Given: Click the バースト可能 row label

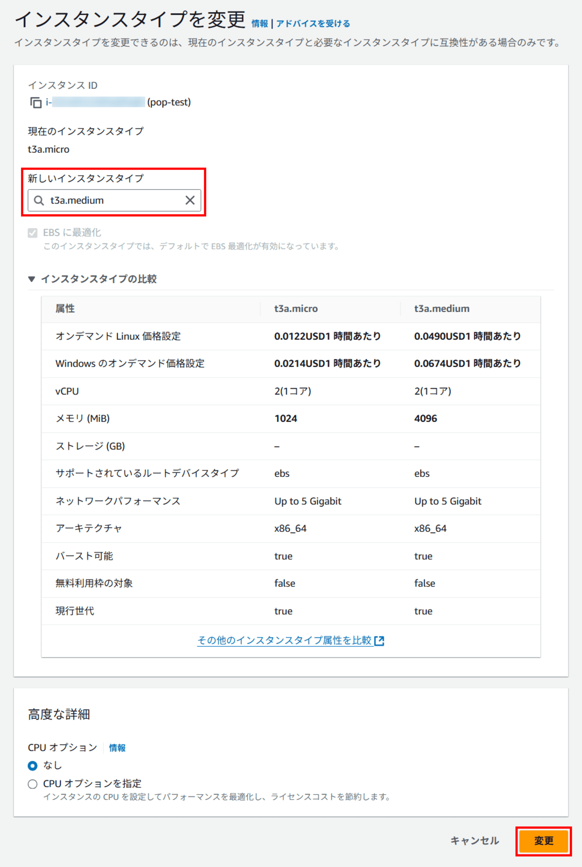Looking at the screenshot, I should 84,556.
